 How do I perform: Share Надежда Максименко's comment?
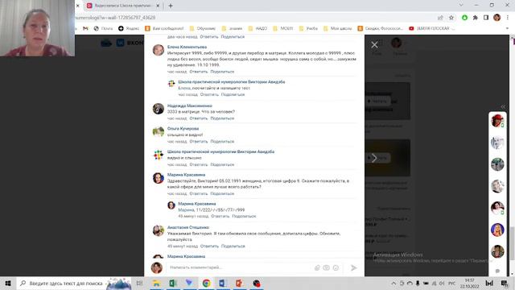click(222, 118)
